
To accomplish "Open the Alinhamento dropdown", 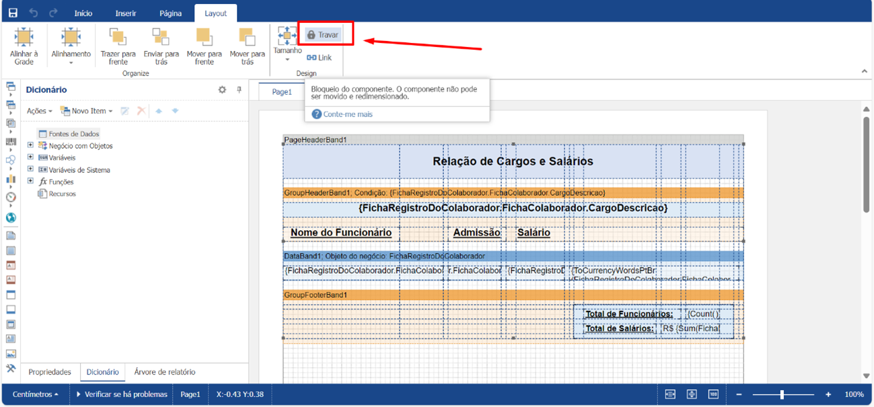I will [x=71, y=46].
